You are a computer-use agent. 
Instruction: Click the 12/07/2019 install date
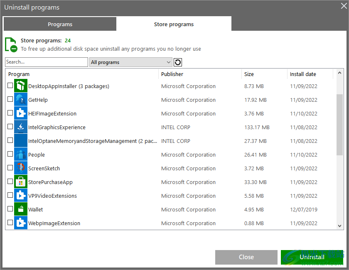click(x=304, y=209)
